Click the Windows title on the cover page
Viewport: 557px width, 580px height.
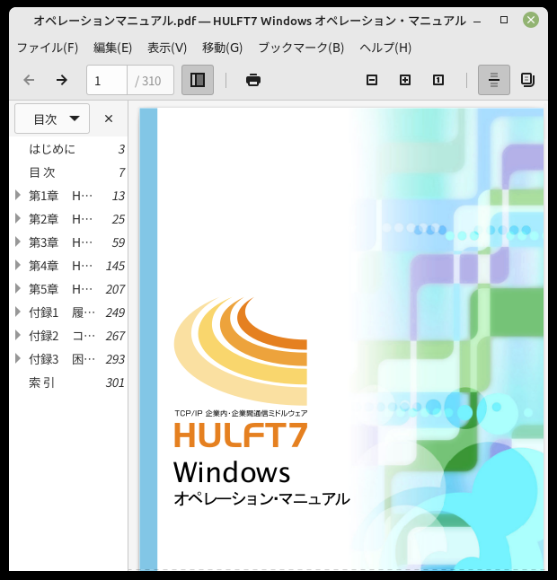232,472
